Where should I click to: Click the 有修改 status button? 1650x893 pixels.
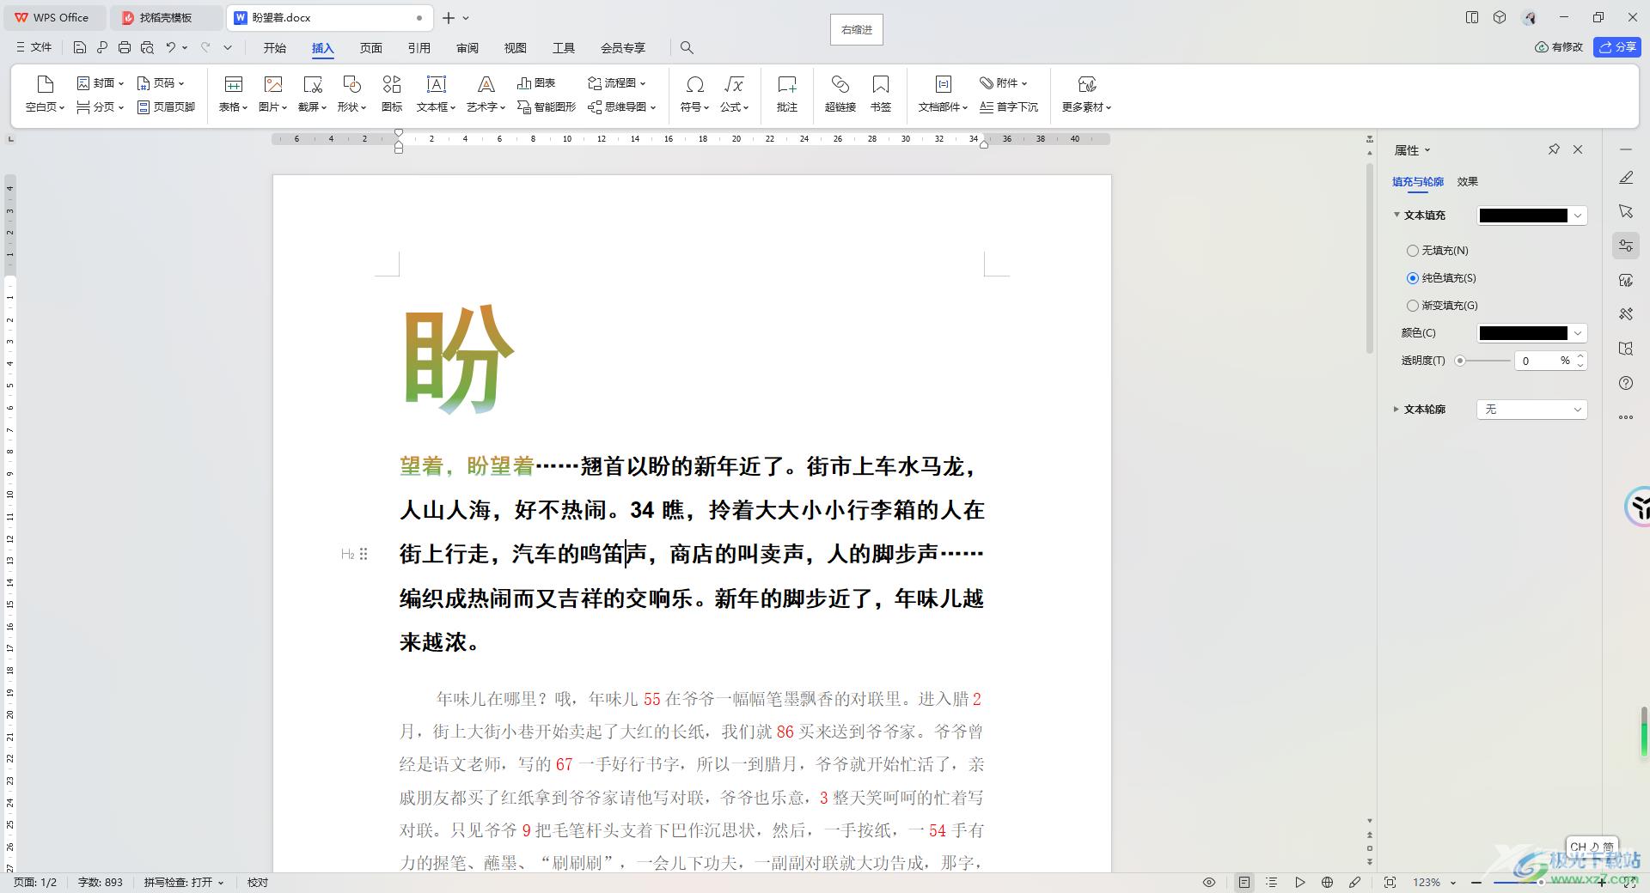point(1559,47)
